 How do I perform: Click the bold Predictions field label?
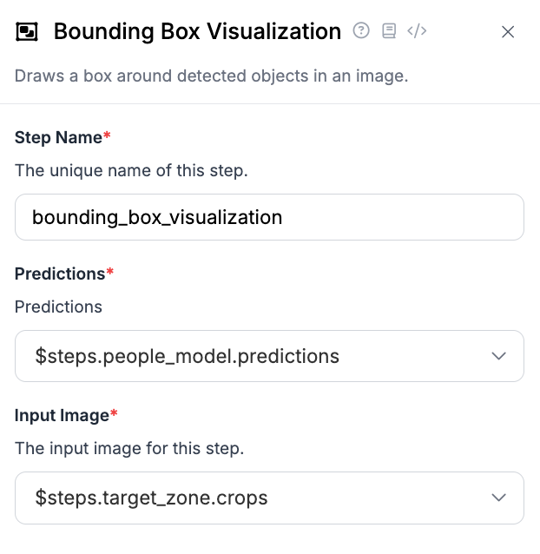click(60, 274)
